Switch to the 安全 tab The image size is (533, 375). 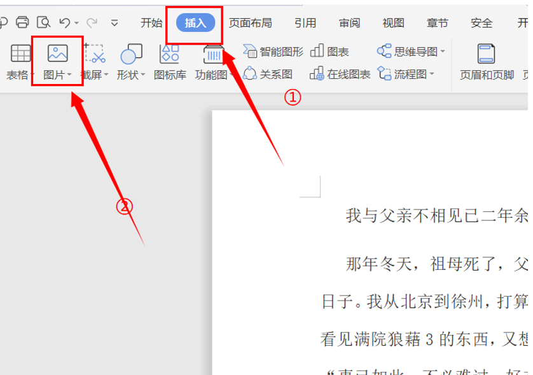click(481, 23)
